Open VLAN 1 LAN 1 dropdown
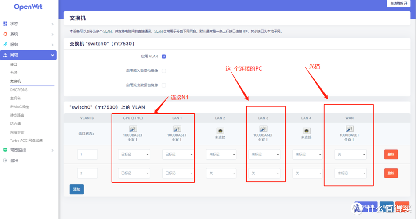This screenshot has width=416, height=219. tap(178, 155)
